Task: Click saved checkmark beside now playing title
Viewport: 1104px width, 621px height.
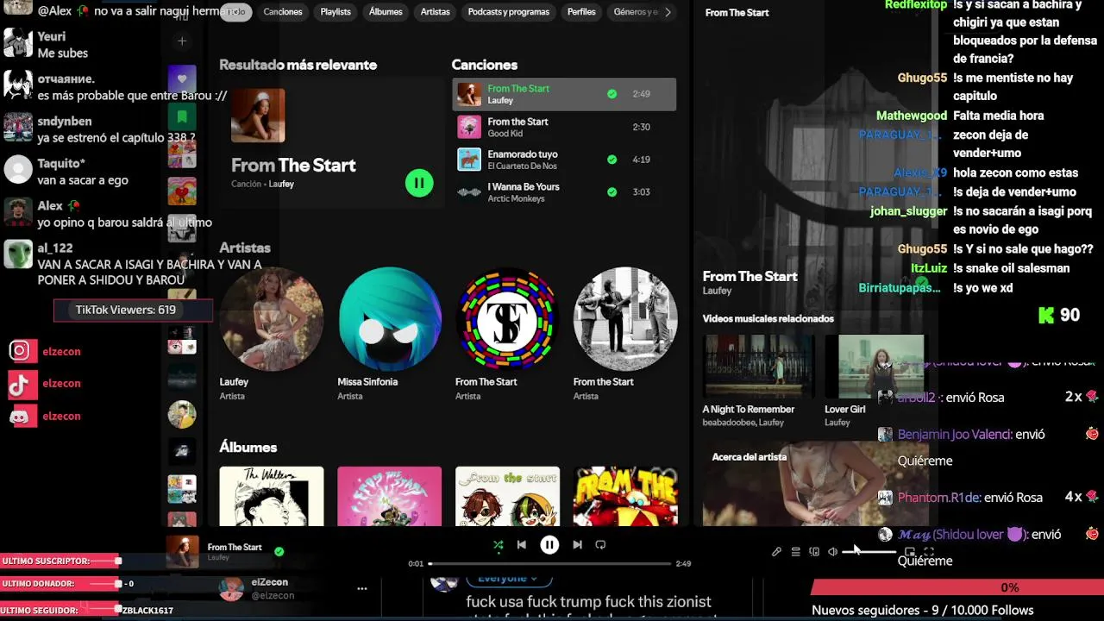Action: click(279, 551)
